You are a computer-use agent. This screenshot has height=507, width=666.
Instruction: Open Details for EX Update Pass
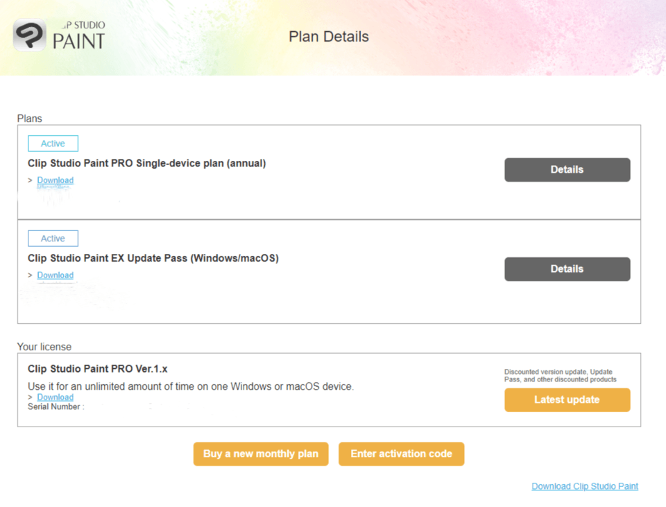(x=567, y=269)
